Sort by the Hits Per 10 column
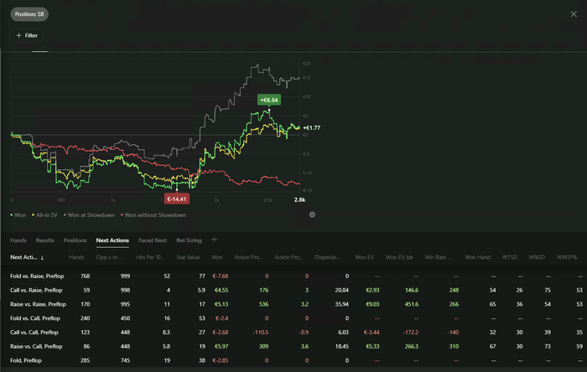The height and width of the screenshot is (372, 587). click(x=150, y=257)
